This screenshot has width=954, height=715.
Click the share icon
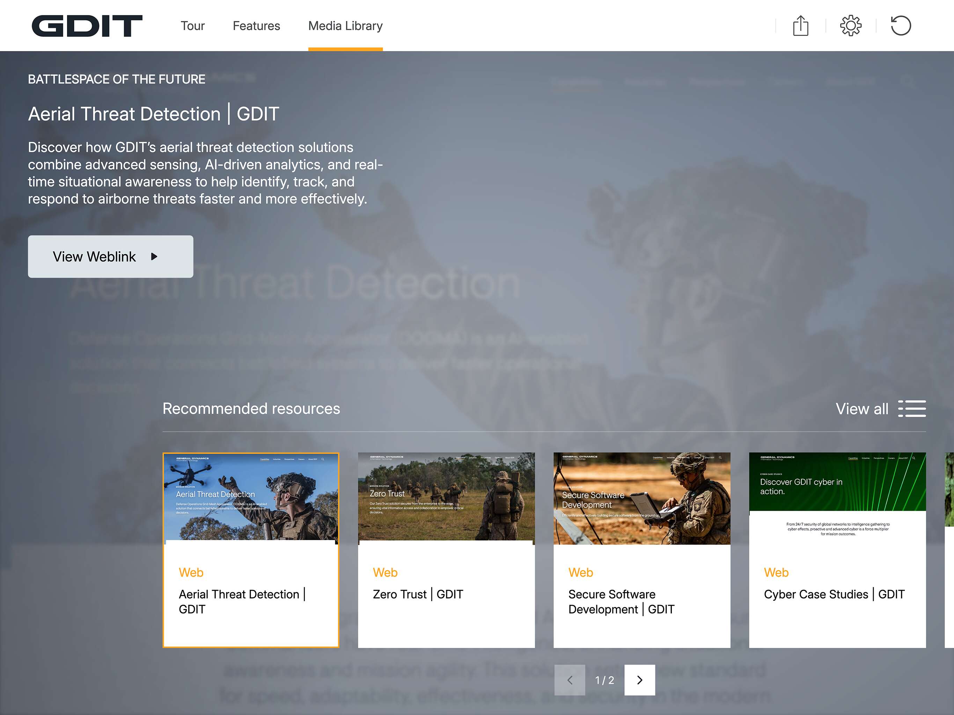[800, 25]
